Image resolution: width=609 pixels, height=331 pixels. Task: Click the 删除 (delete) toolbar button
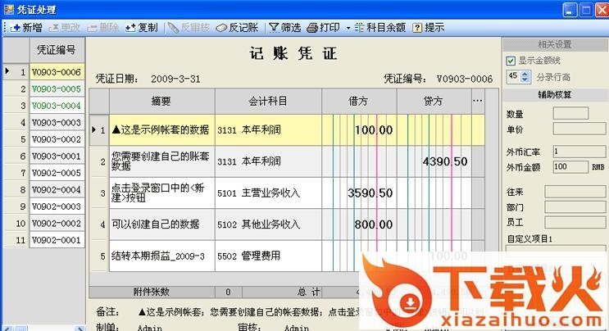[x=103, y=28]
